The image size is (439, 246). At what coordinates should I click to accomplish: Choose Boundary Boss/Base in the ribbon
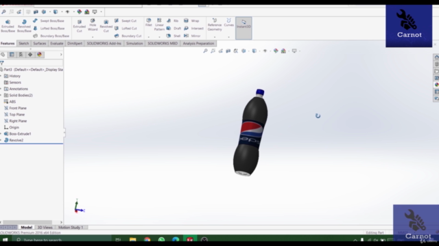pyautogui.click(x=51, y=36)
